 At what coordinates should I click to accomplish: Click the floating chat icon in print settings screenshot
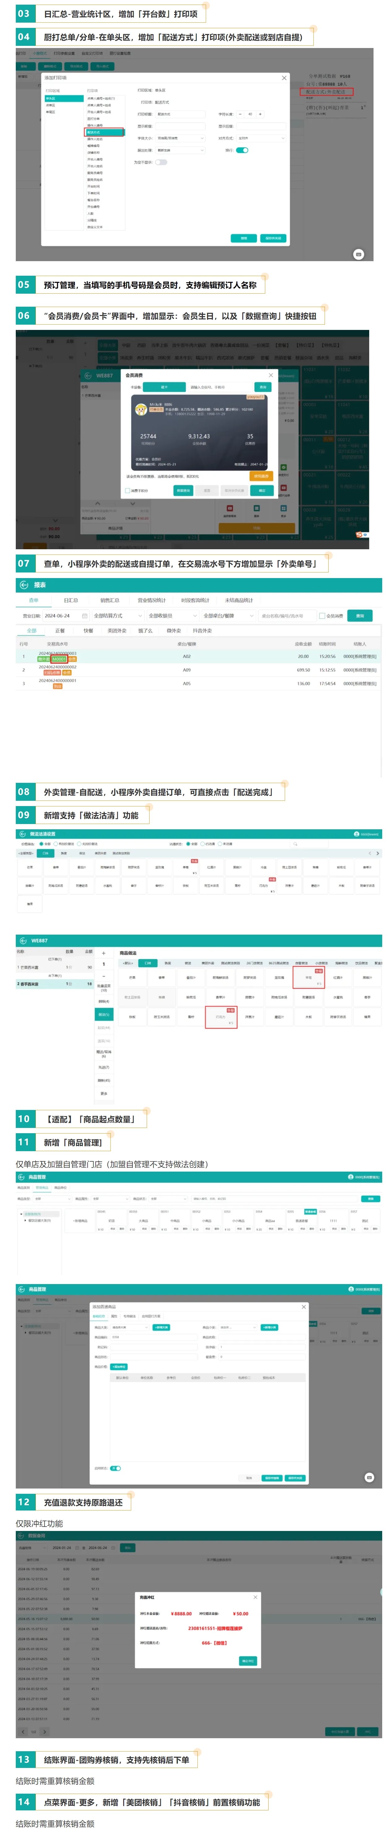(358, 254)
